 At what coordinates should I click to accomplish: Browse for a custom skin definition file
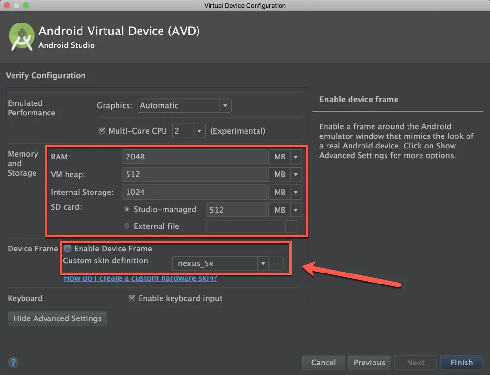tap(277, 263)
